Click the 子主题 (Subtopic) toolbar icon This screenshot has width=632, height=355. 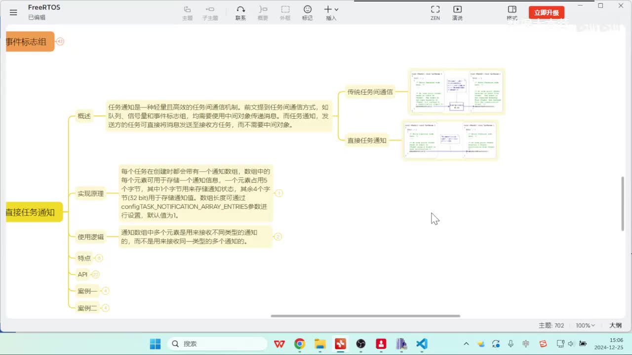coord(210,13)
